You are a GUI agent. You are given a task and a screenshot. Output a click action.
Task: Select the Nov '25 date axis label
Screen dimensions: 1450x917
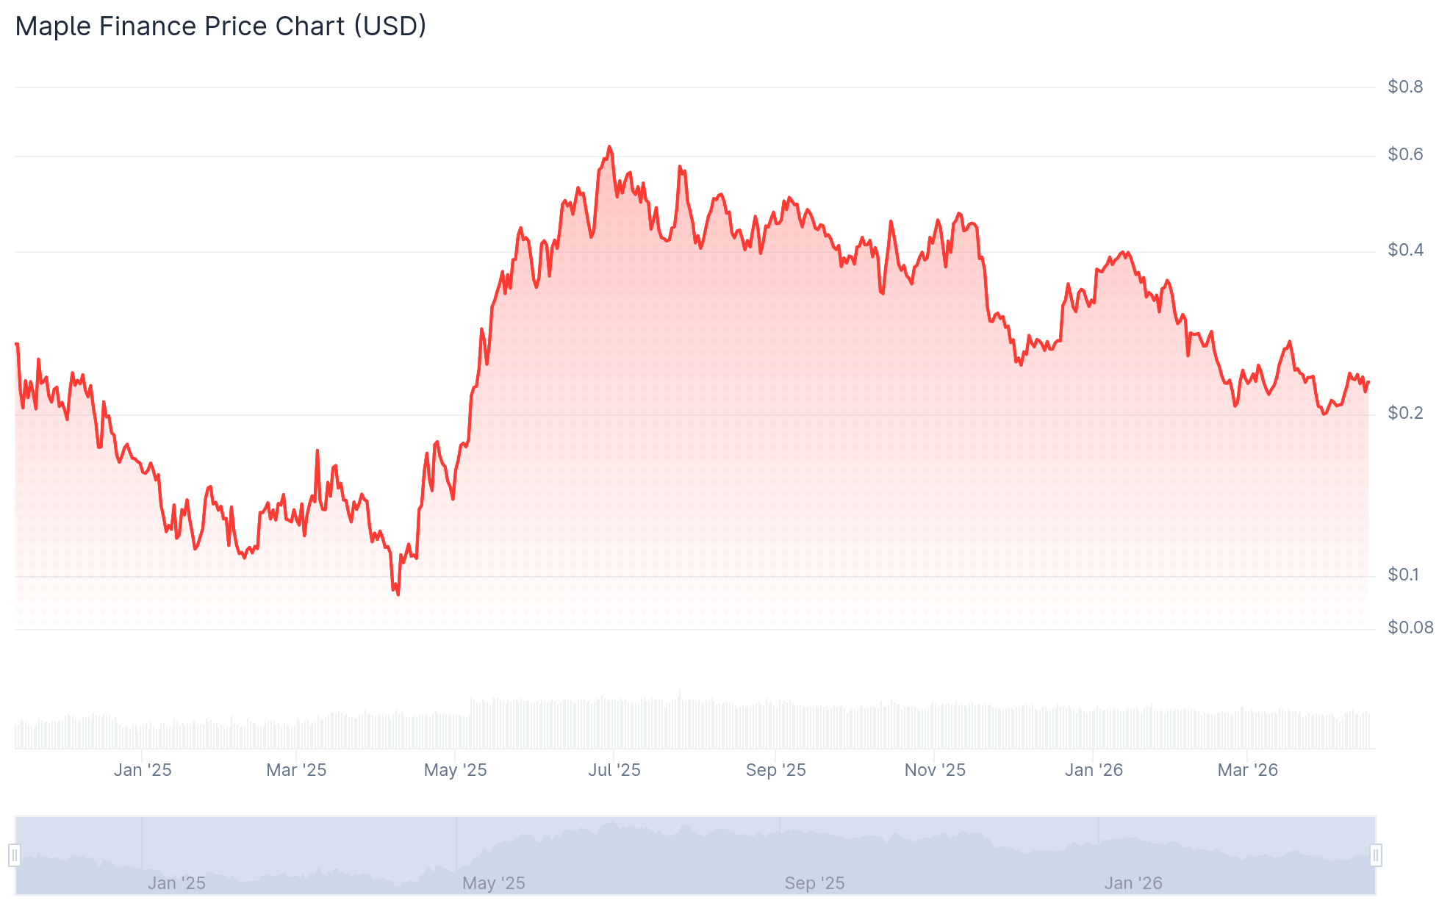click(x=935, y=770)
